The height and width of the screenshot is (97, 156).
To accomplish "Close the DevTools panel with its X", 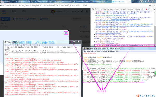I will [x=154, y=9].
